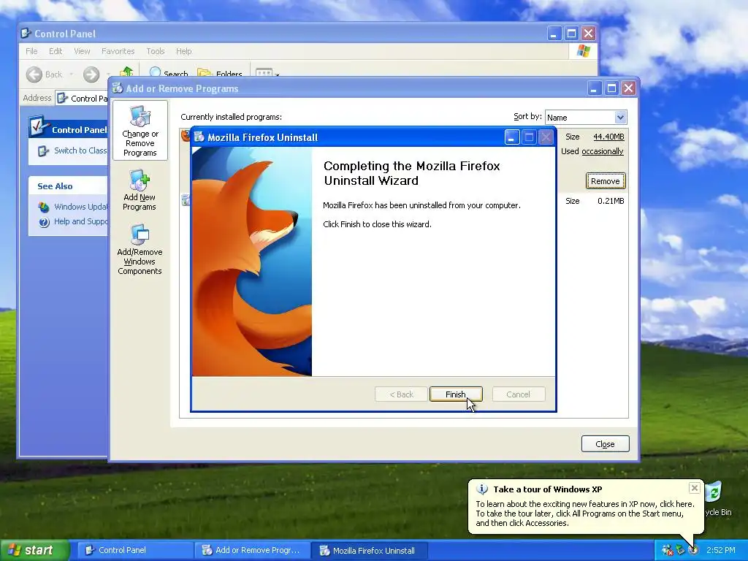The width and height of the screenshot is (748, 561).
Task: Open the Windows Update link
Action: pyautogui.click(x=80, y=207)
